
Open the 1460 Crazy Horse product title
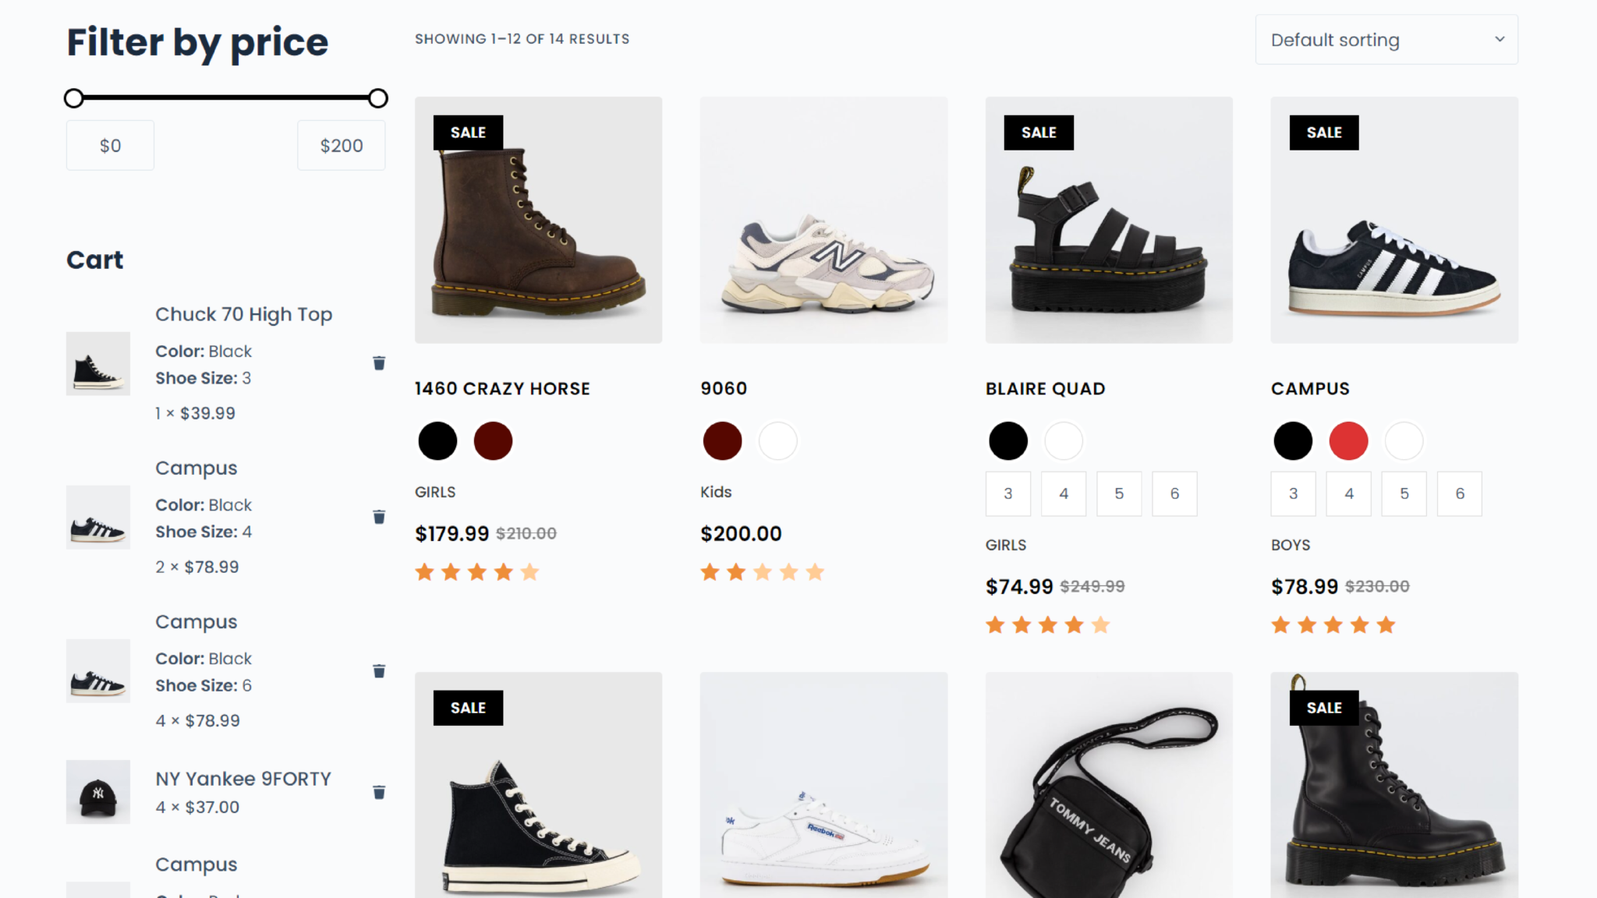tap(502, 388)
